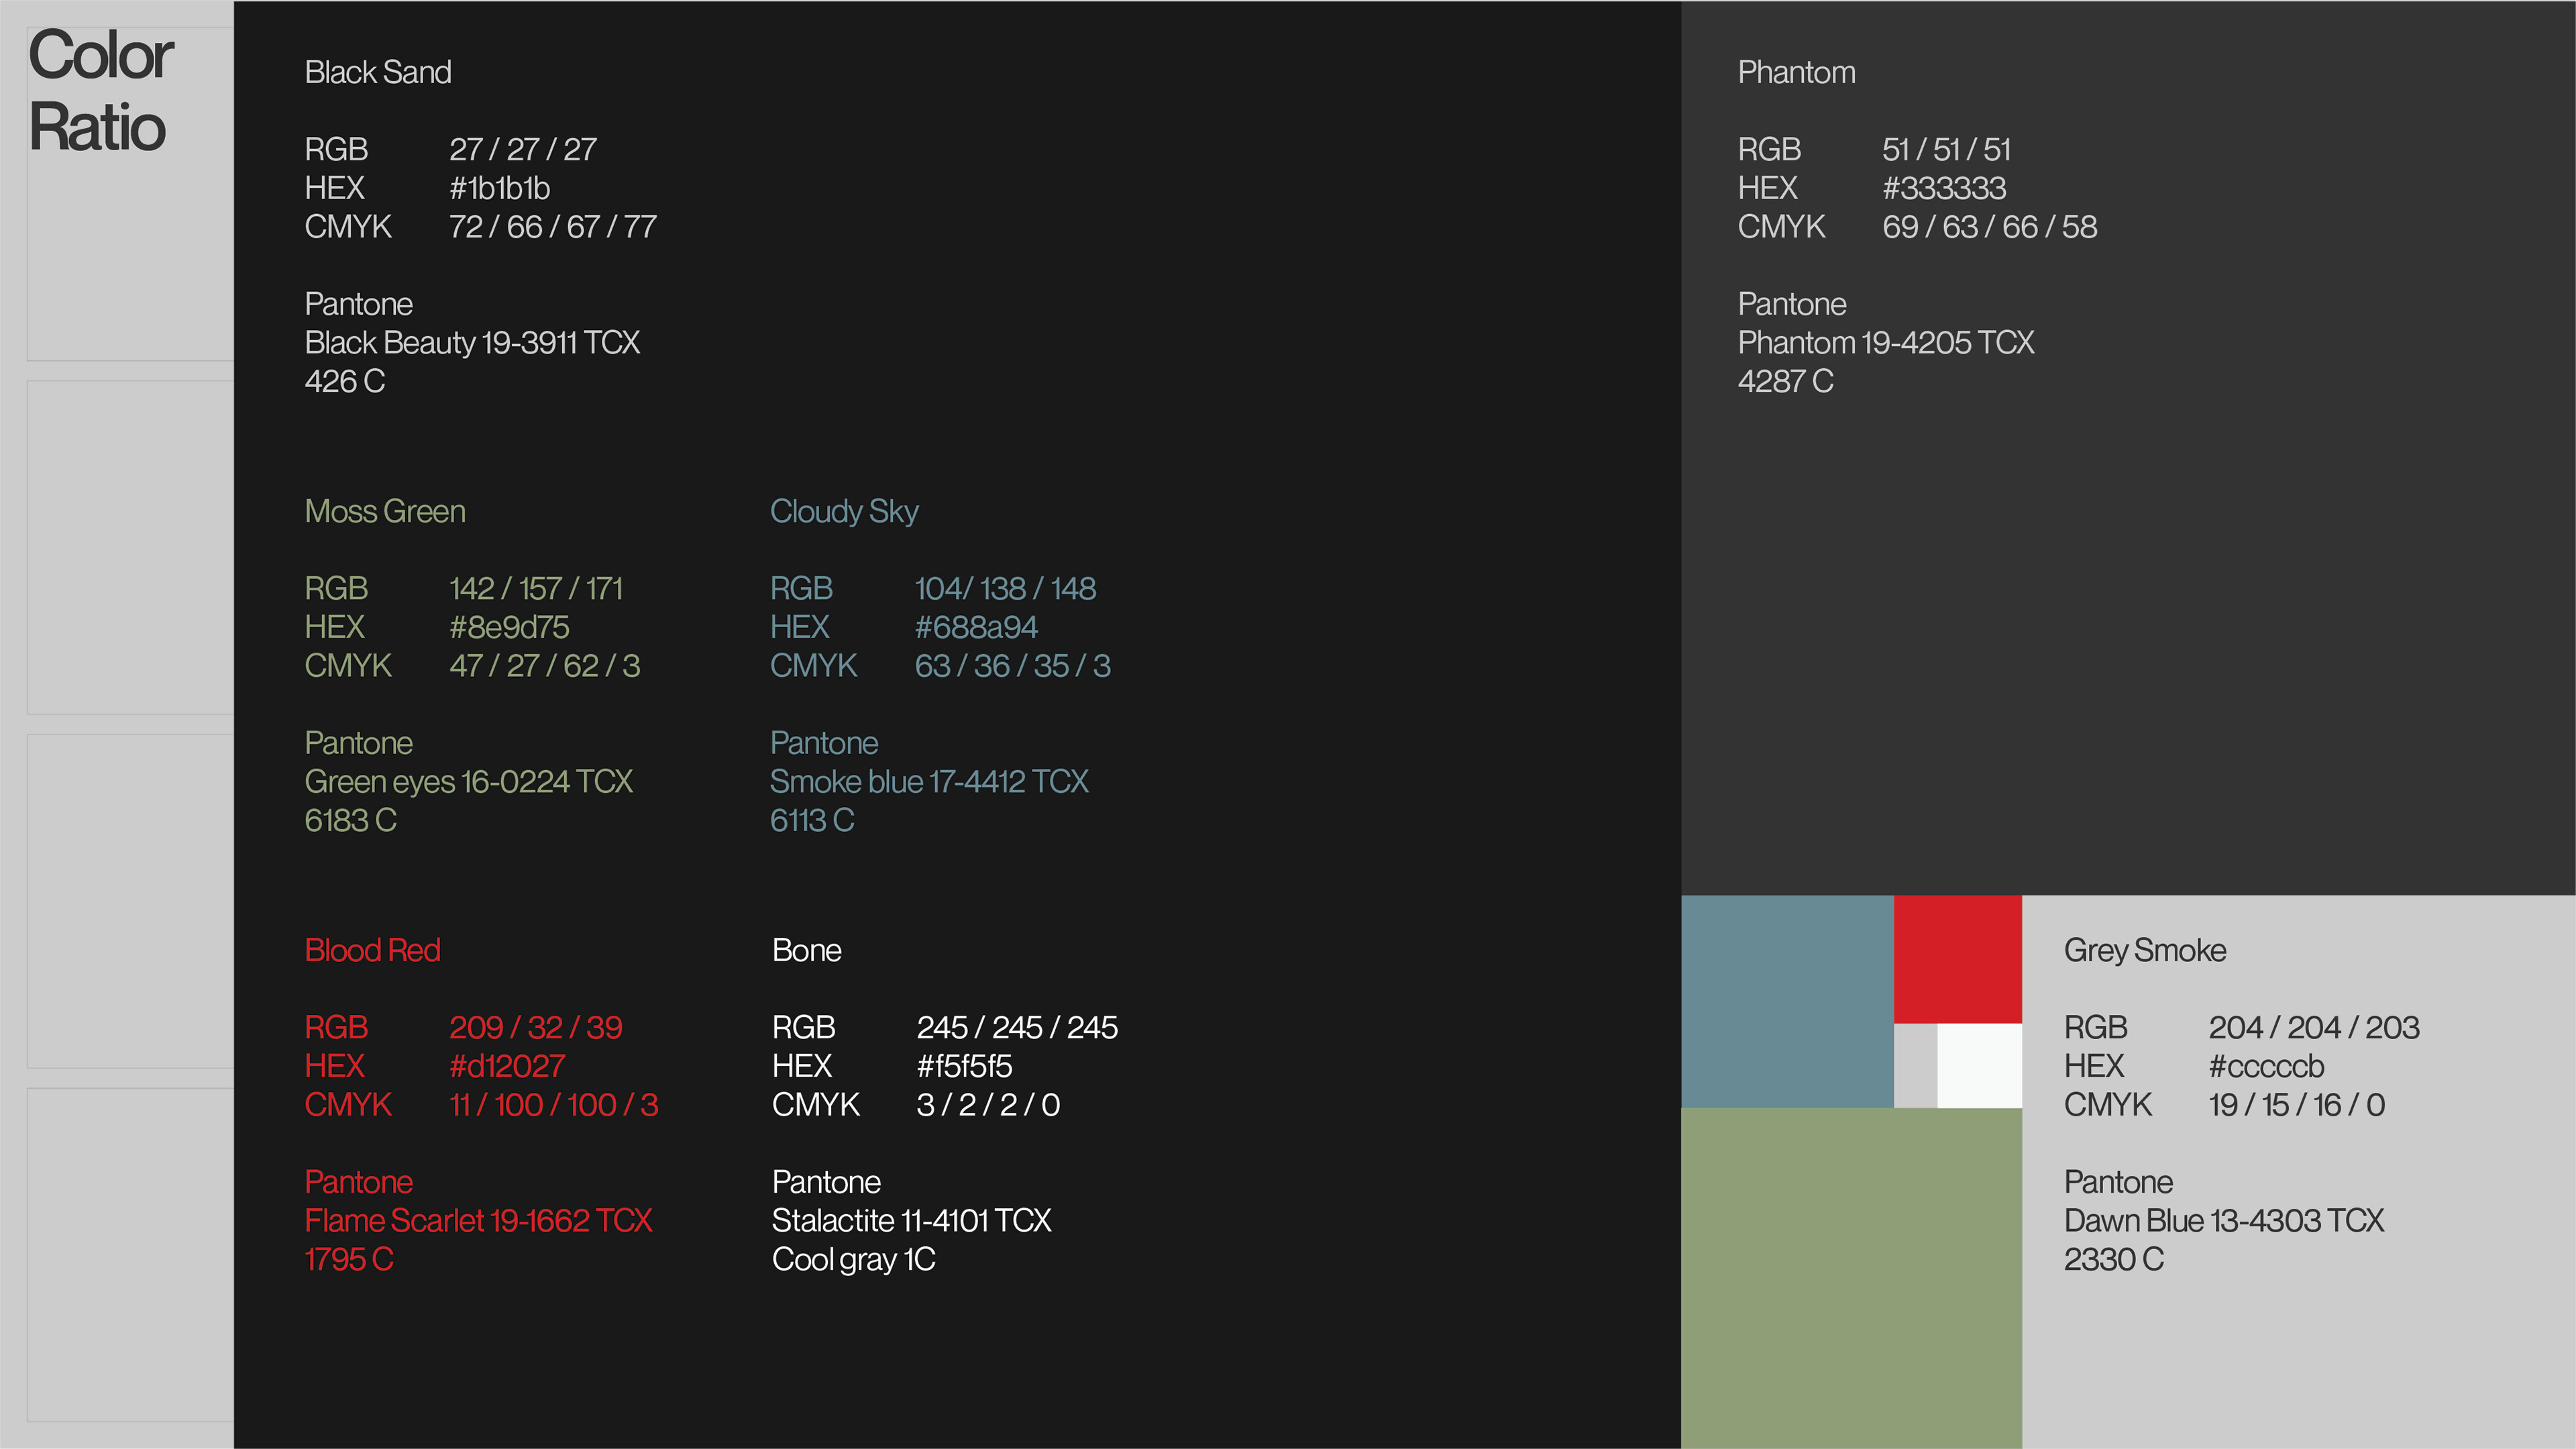The width and height of the screenshot is (2576, 1449).
Task: Click Moss Green RGB '142 / 157 / 171'
Action: pos(536,588)
